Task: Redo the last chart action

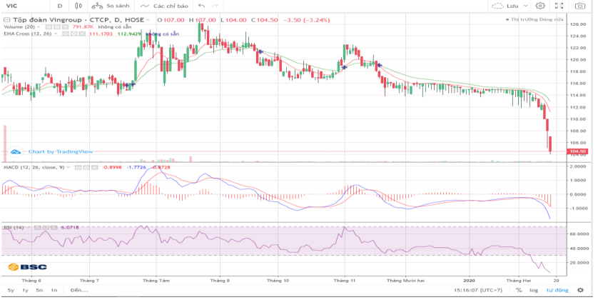Action: coord(215,6)
